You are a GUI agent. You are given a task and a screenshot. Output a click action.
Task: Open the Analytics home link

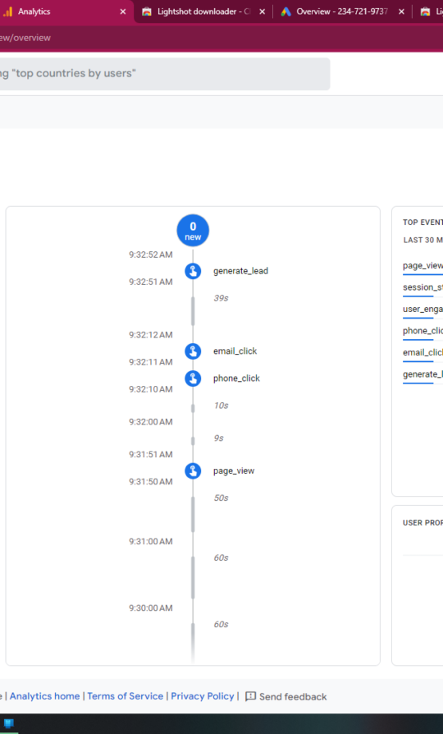click(44, 696)
